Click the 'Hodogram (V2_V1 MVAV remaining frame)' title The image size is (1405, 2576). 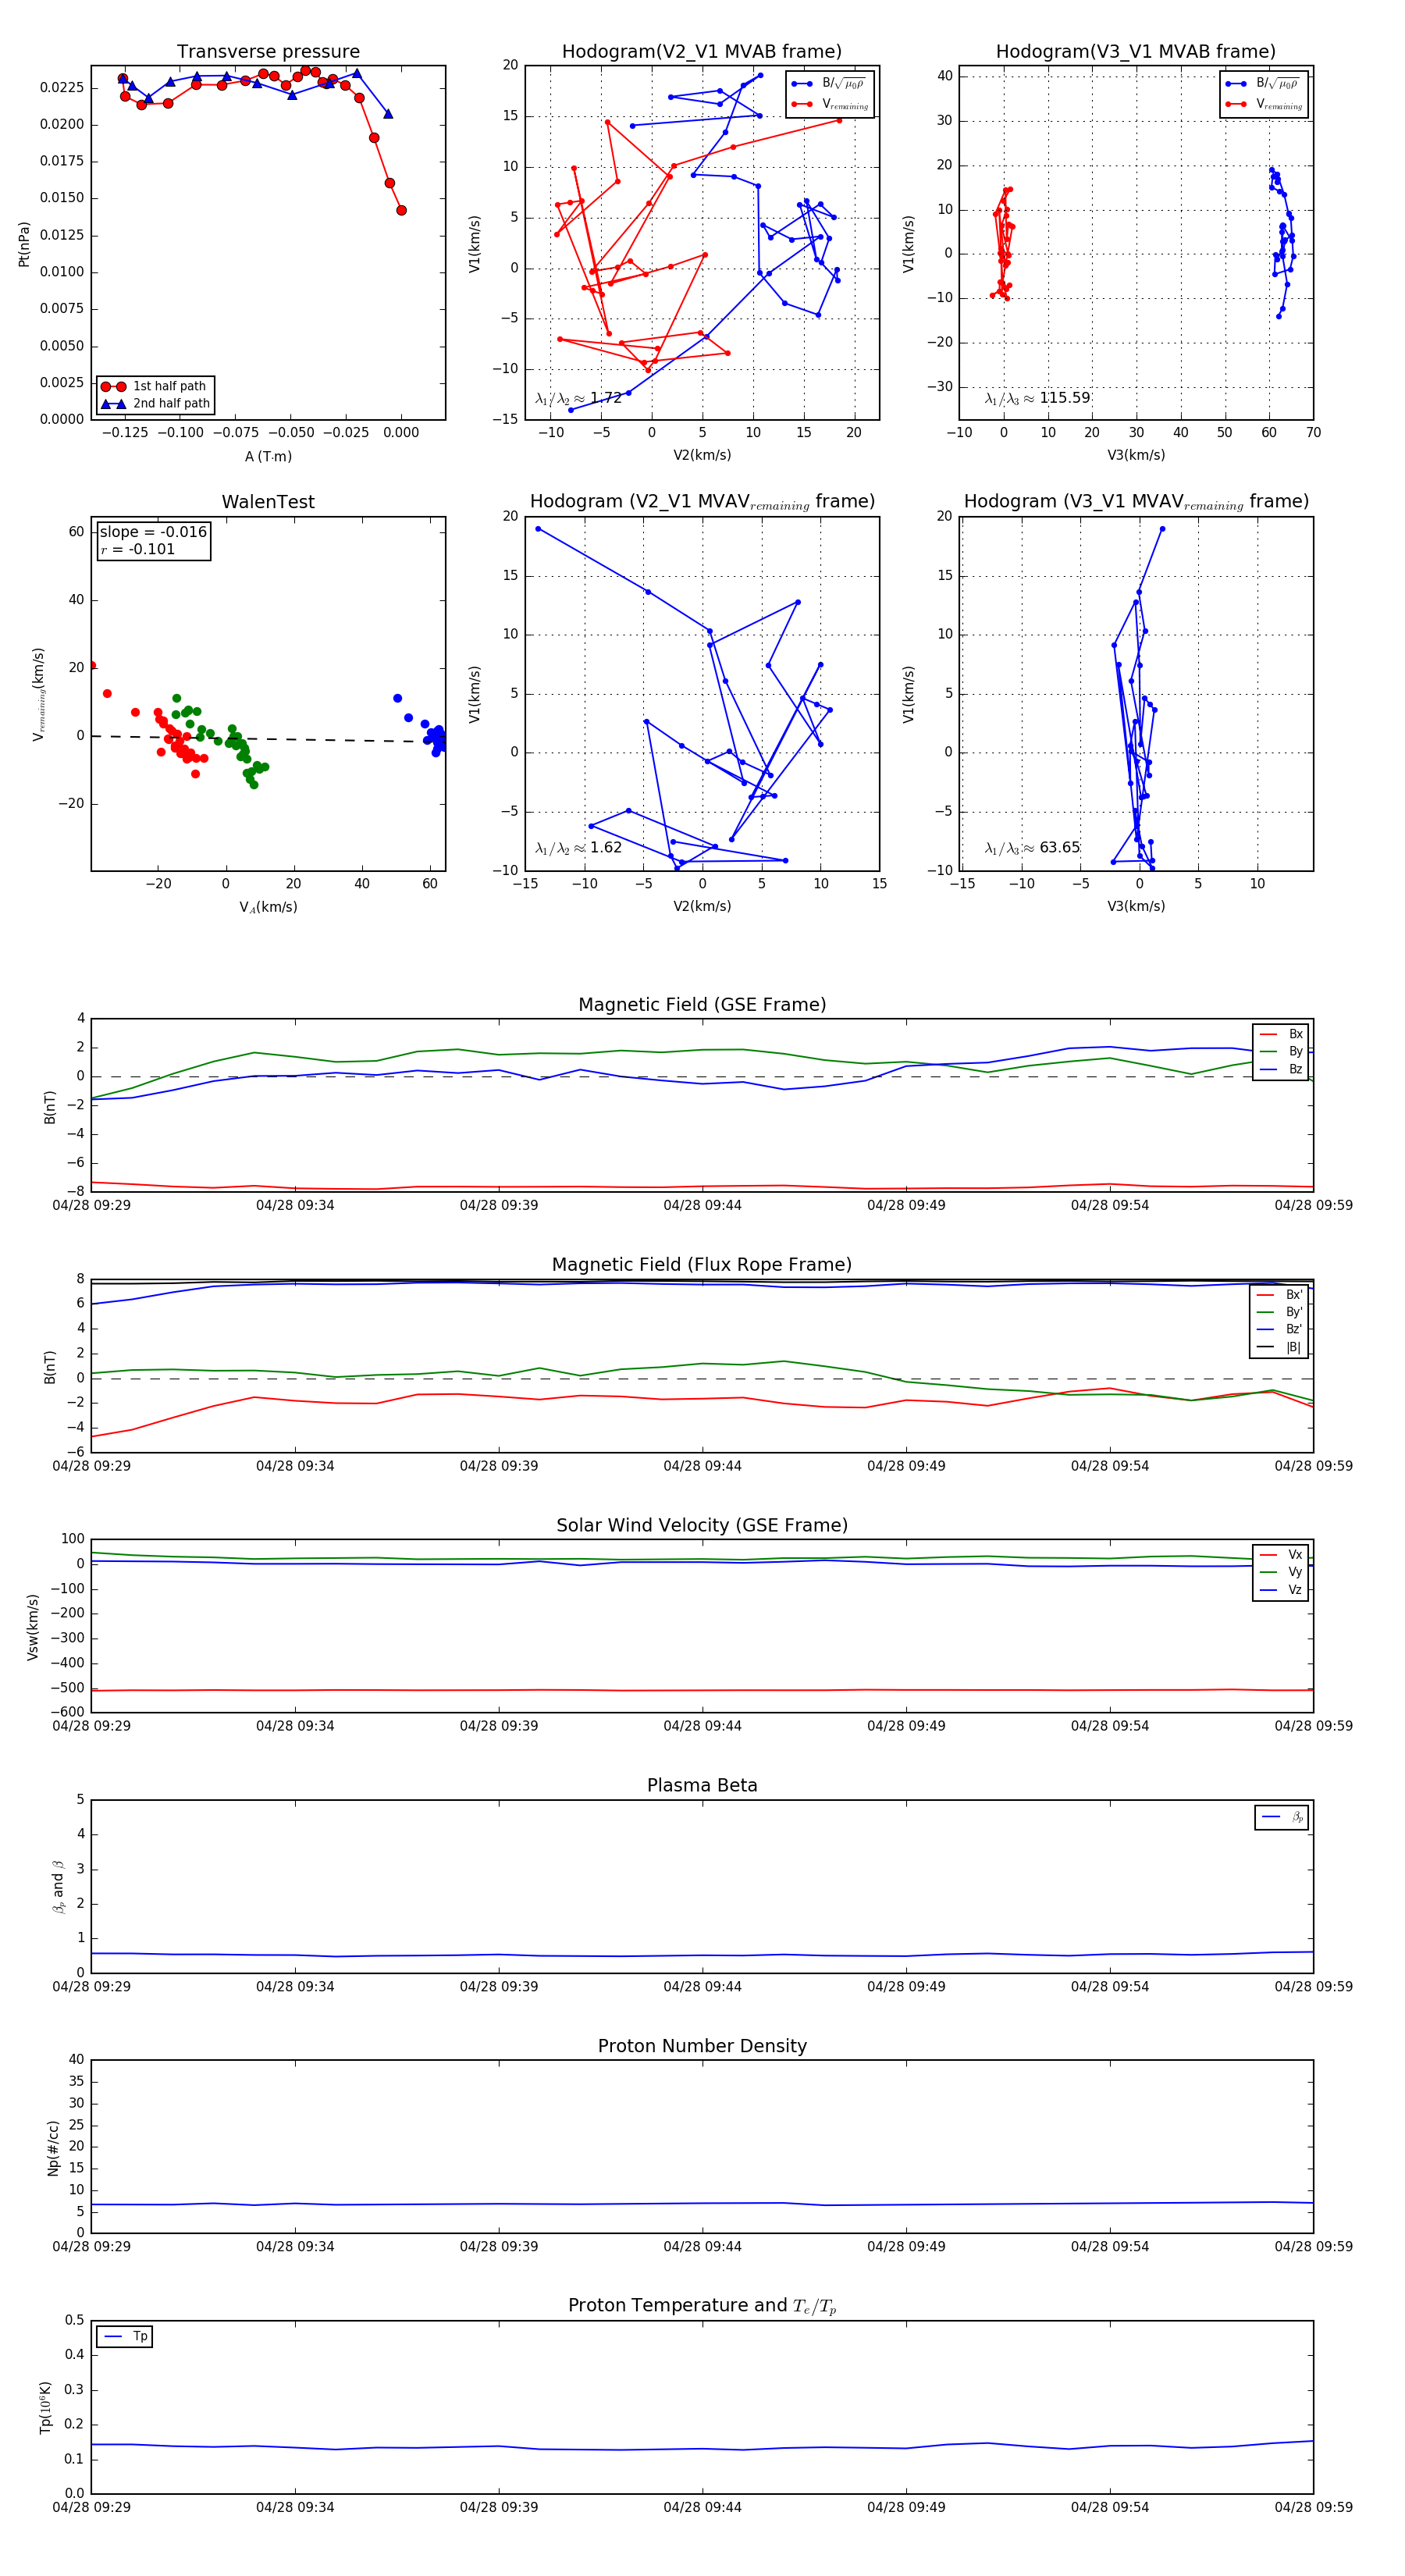point(702,502)
